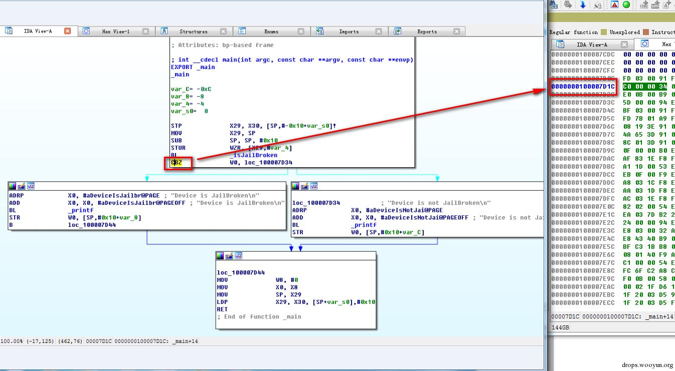Click the DATA plus toolbar icon
The height and width of the screenshot is (371, 675).
point(655,5)
